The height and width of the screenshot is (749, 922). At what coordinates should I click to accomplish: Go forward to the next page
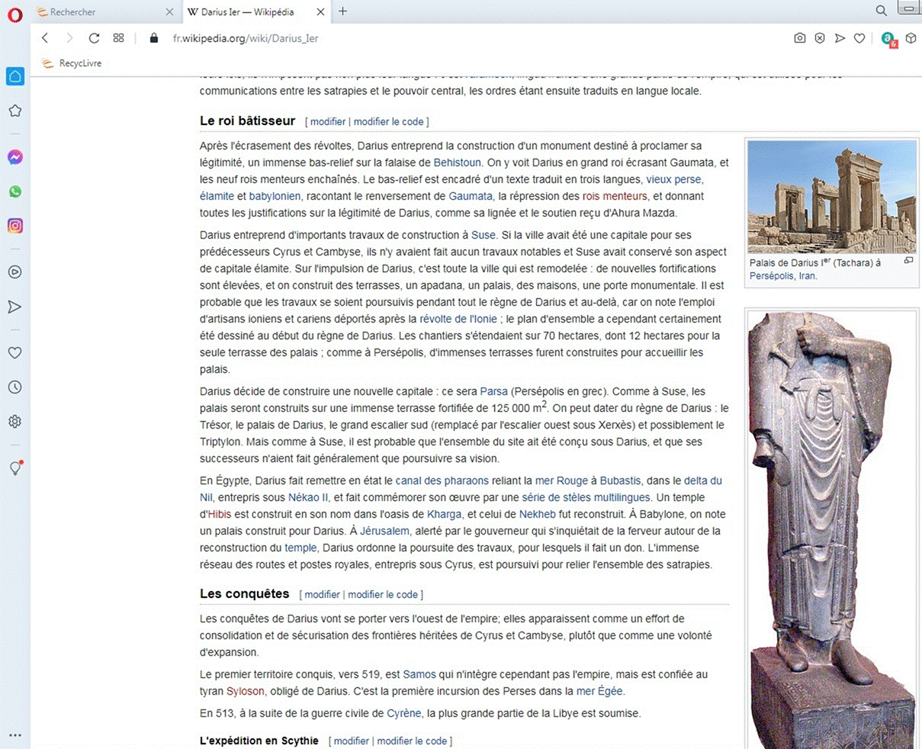pos(69,38)
